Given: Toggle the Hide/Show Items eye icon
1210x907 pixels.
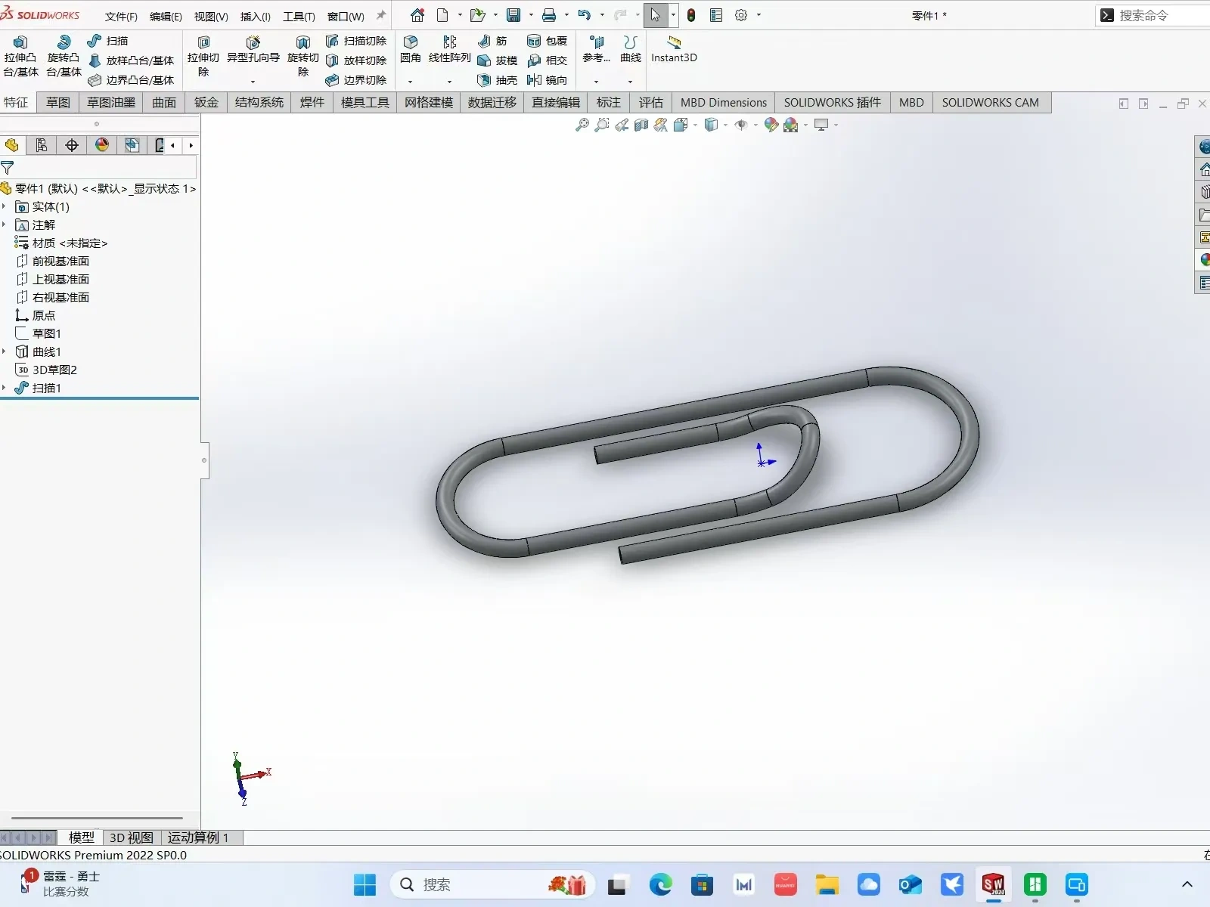Looking at the screenshot, I should point(741,125).
